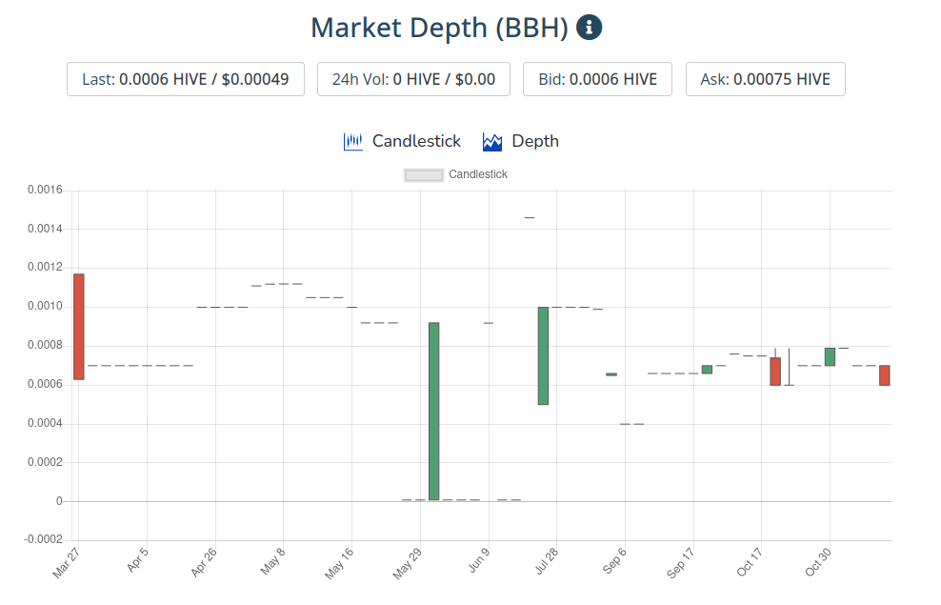
Task: Click the May 8 date label
Action: [272, 561]
